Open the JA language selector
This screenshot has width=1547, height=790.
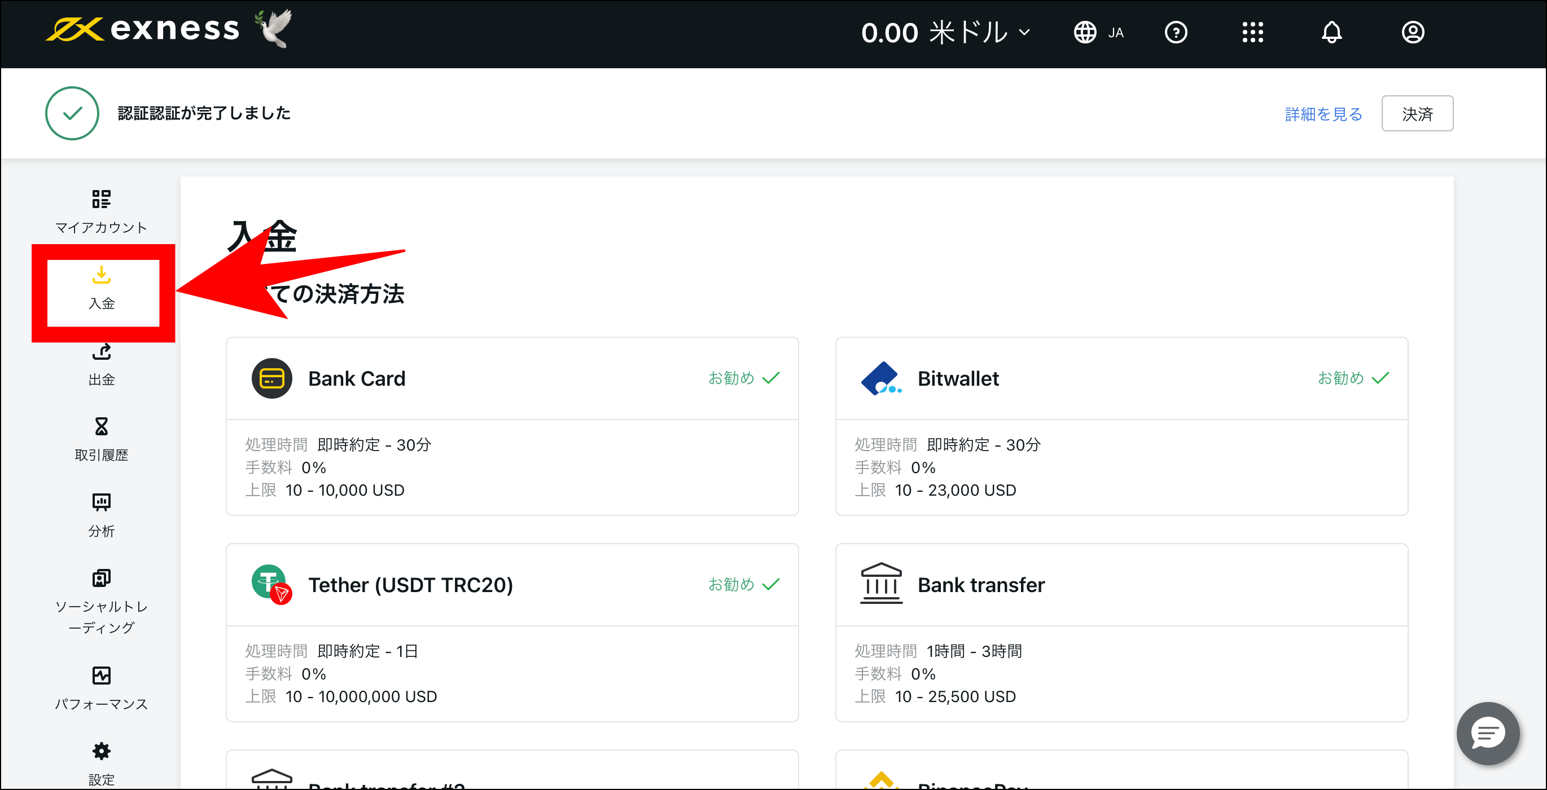click(x=1099, y=32)
